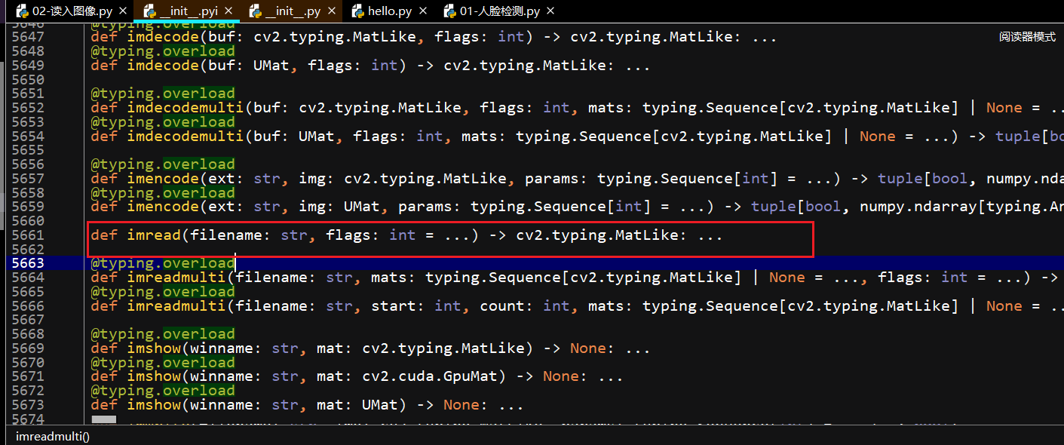Close the active __init__.pyi tab

[228, 11]
